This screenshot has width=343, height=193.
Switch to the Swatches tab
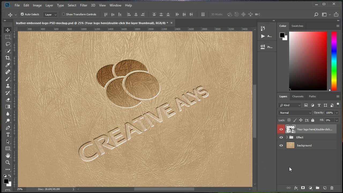pos(297,26)
